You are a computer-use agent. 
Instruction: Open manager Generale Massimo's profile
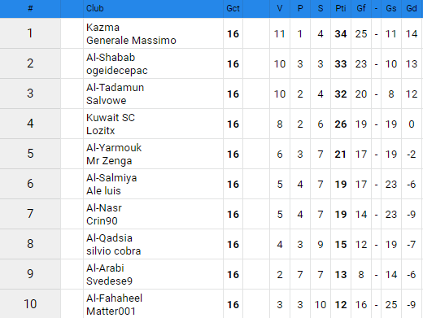click(x=131, y=41)
